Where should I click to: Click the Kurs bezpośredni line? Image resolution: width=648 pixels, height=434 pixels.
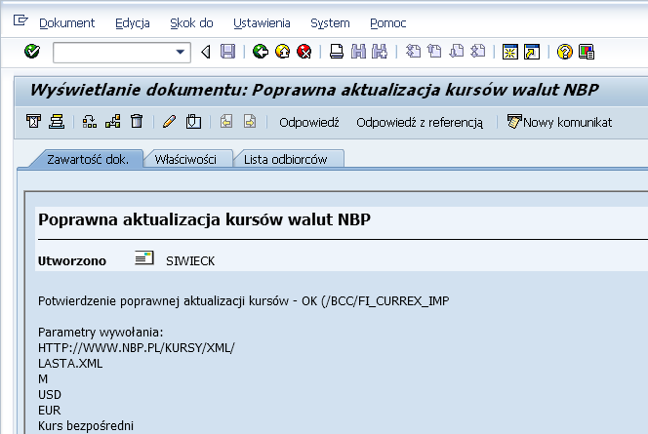(86, 426)
